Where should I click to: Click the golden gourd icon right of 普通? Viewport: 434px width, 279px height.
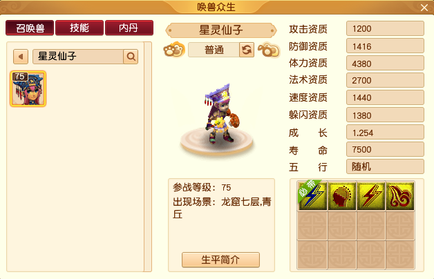pos(269,50)
